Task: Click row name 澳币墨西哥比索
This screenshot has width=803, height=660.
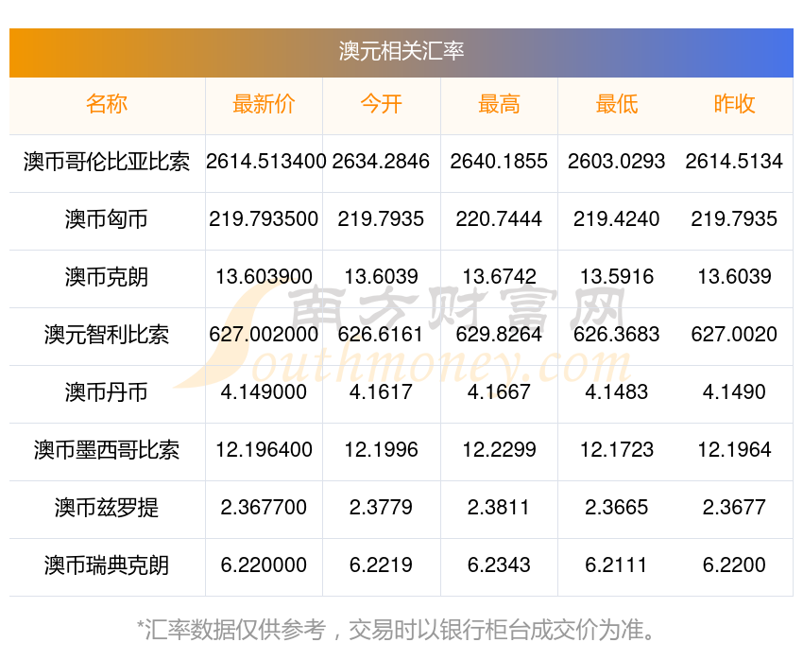Action: click(x=107, y=450)
